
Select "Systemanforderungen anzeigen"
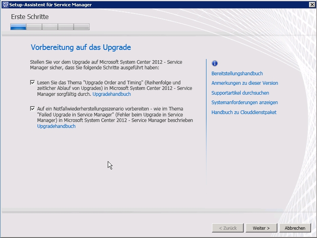[244, 103]
